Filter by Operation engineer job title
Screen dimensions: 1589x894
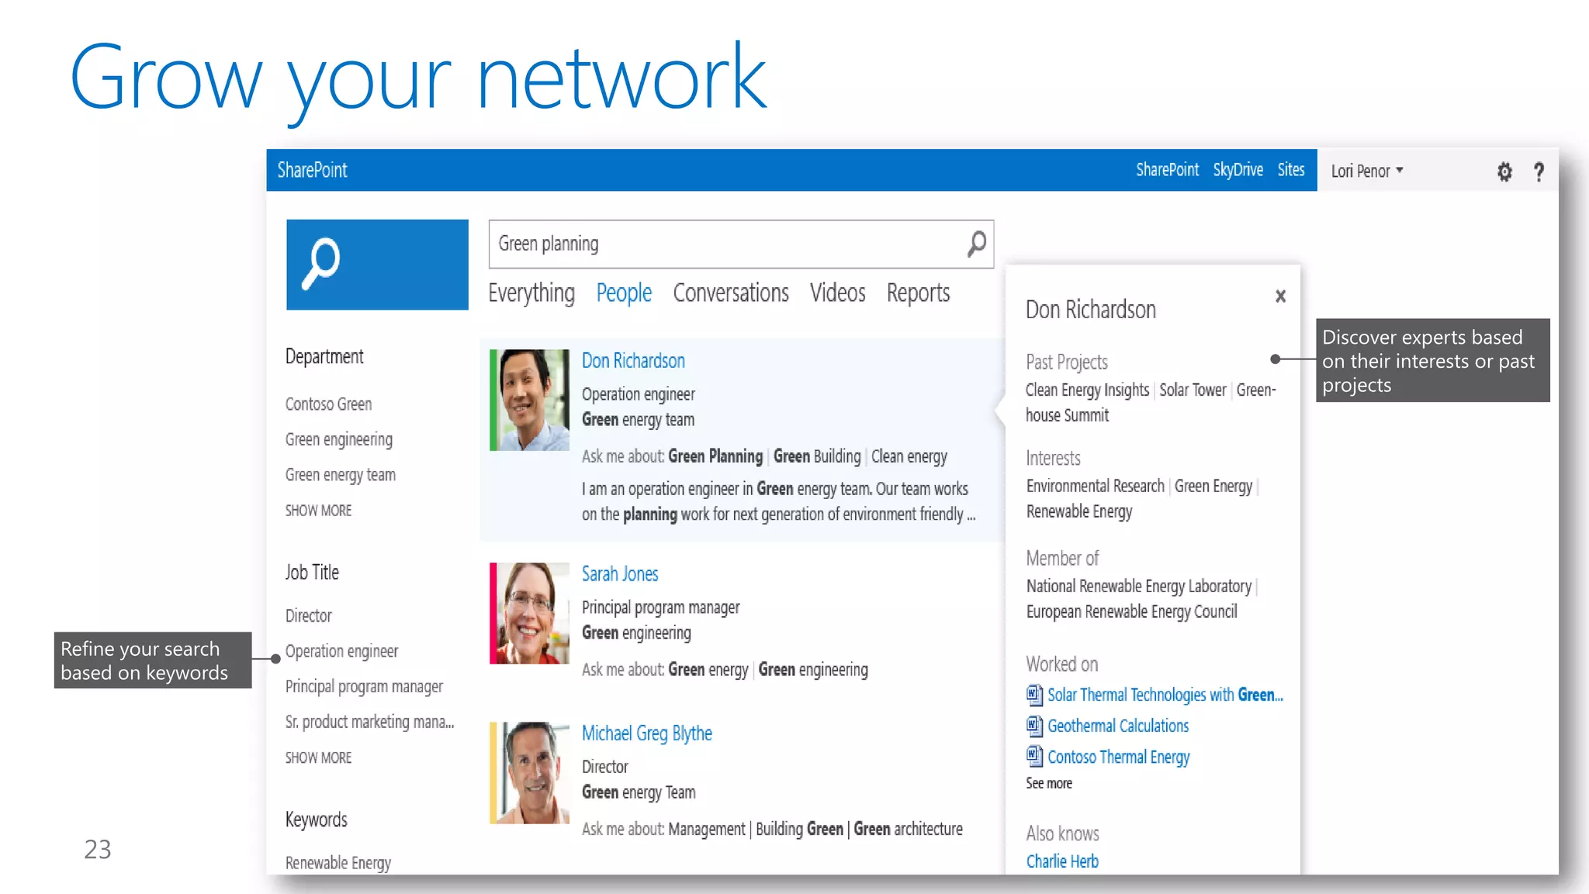341,651
